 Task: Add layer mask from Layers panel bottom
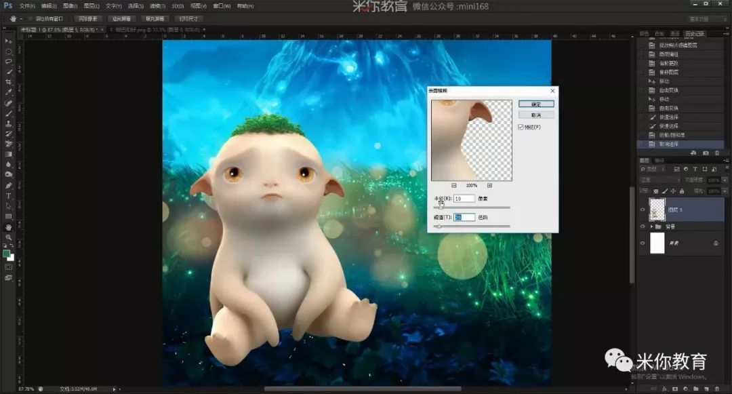(675, 389)
